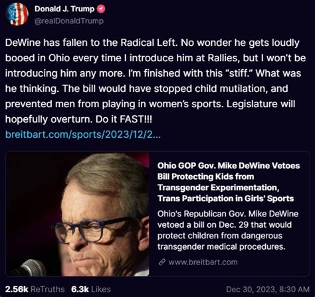
Task: Click the ReTruths label text
Action: pos(48,289)
